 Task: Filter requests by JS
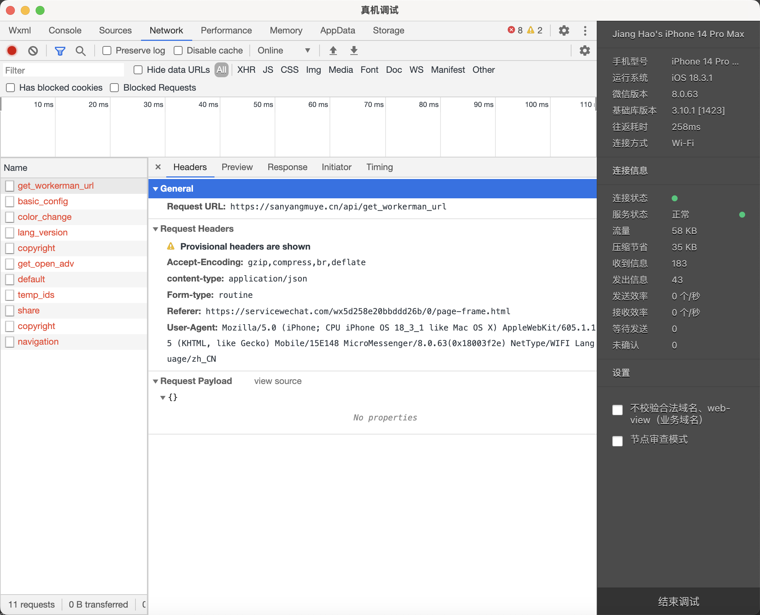[268, 70]
